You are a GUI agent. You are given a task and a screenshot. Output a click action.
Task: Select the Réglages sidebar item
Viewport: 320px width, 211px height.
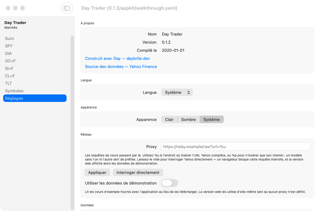pos(35,98)
